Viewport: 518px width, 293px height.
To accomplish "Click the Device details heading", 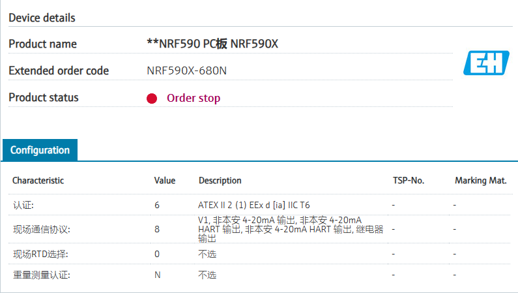I will tap(42, 18).
